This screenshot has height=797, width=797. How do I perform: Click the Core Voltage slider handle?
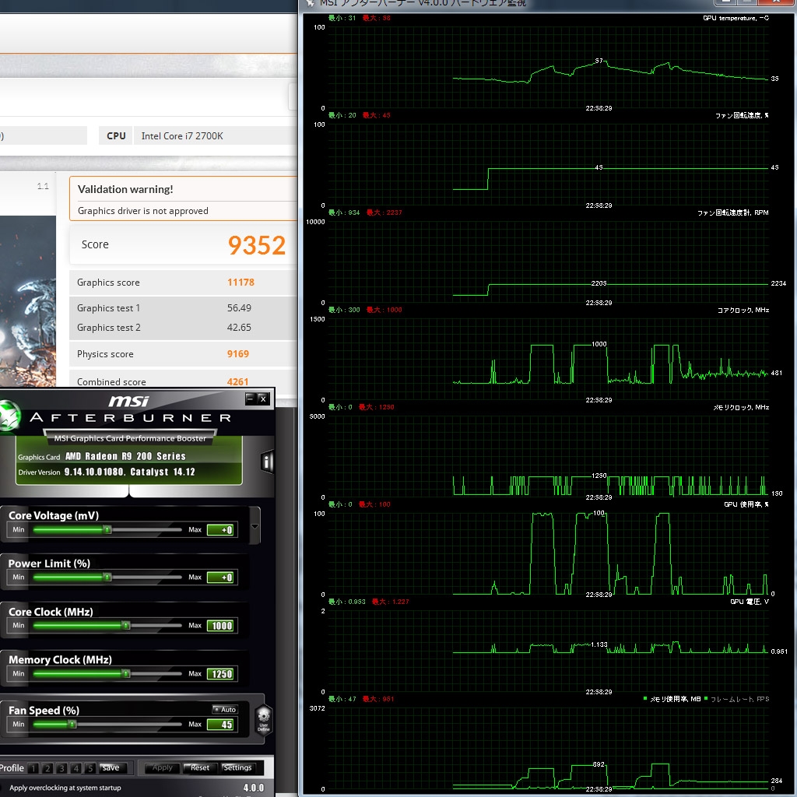point(107,529)
